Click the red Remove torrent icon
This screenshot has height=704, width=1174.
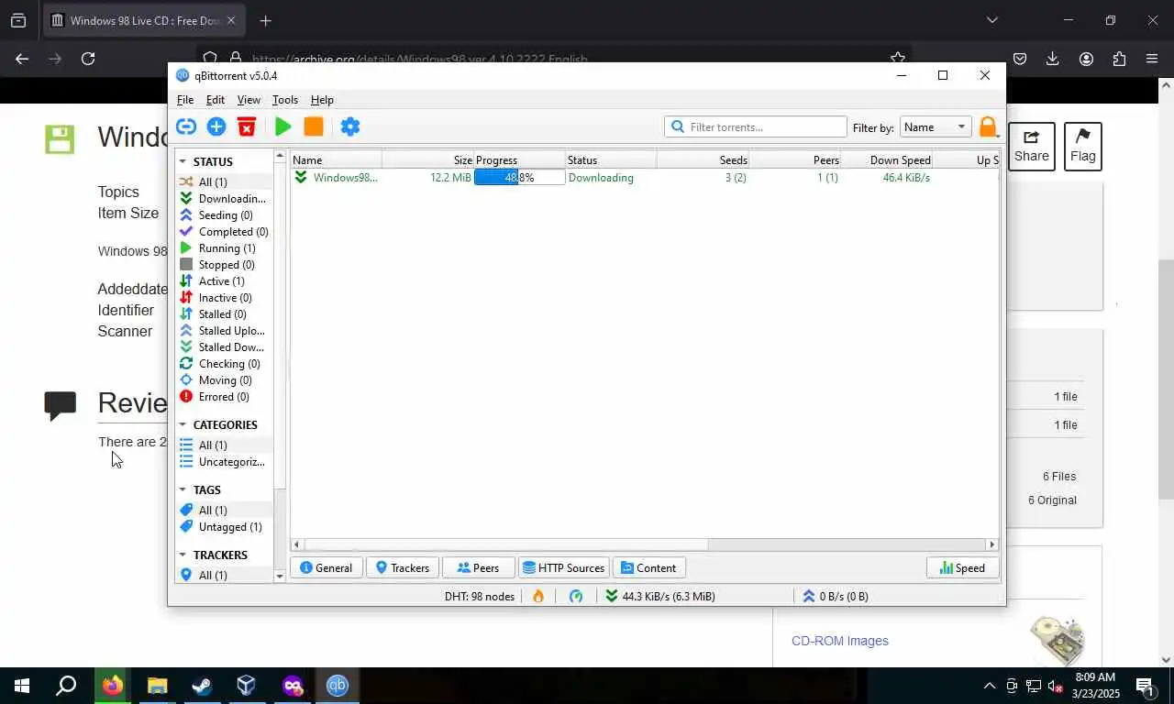pos(247,126)
